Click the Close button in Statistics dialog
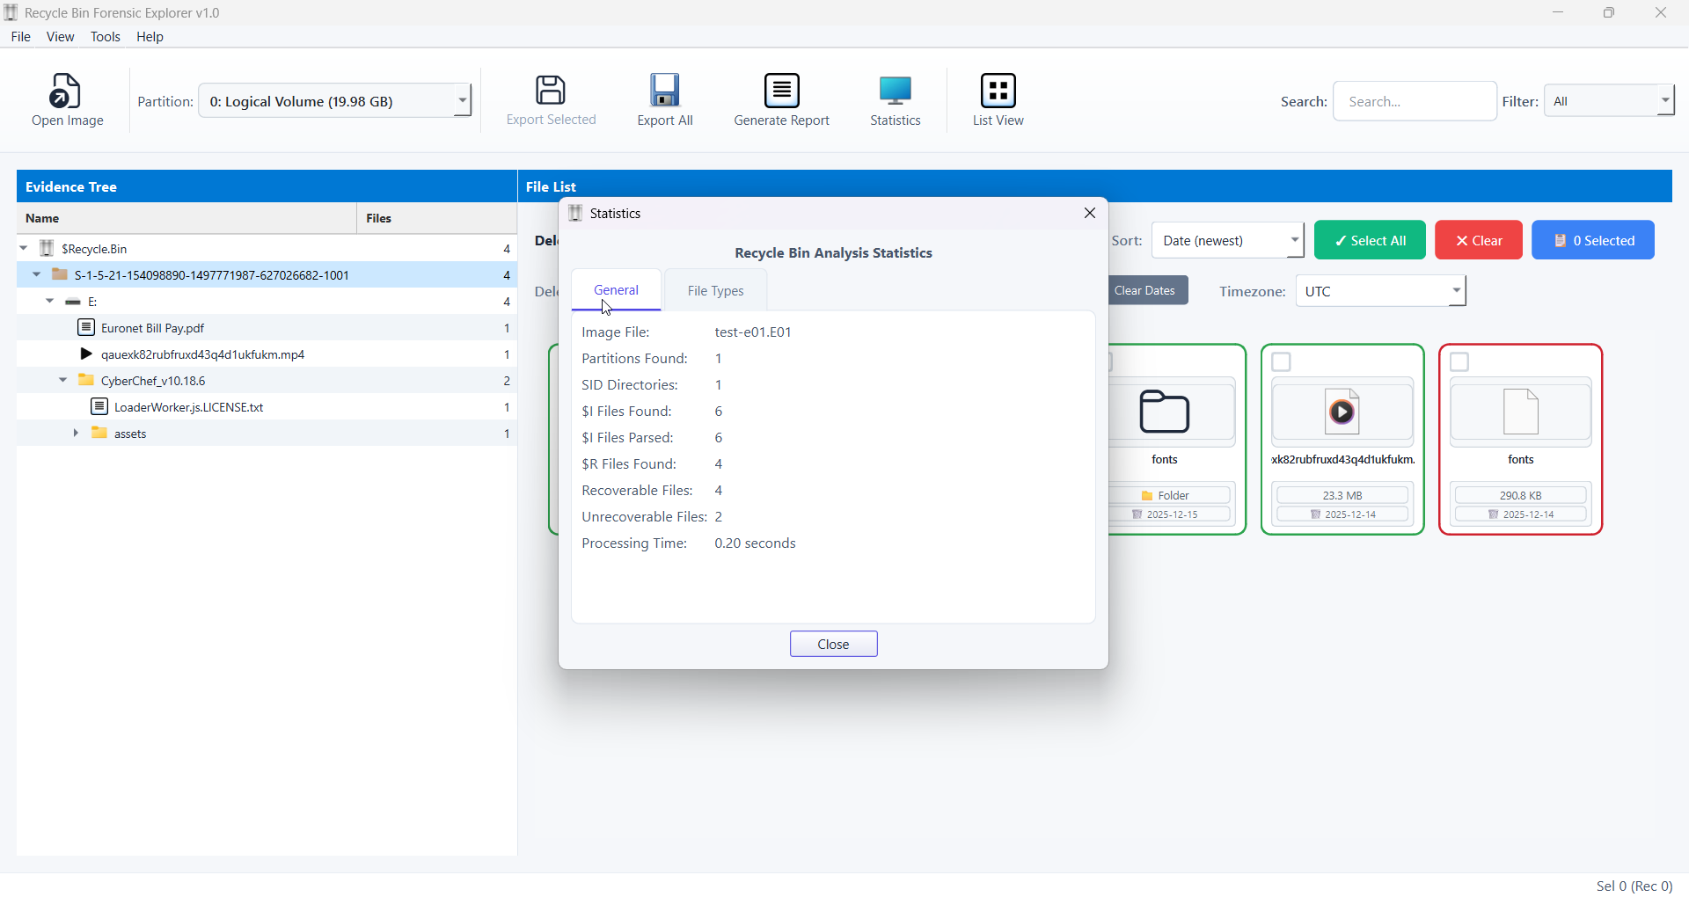The height and width of the screenshot is (897, 1689). [x=833, y=645]
